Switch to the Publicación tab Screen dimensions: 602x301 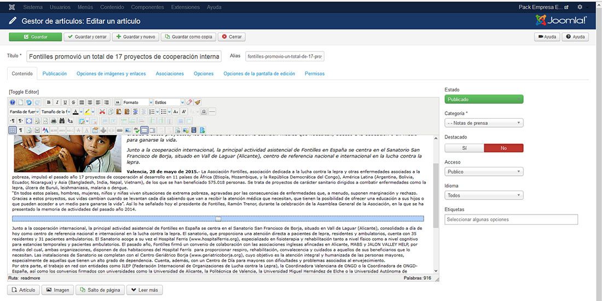point(55,73)
